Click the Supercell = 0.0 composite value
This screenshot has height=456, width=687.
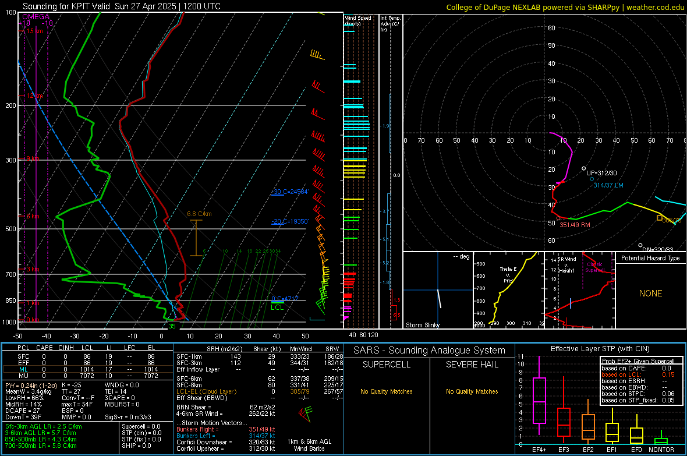[141, 426]
